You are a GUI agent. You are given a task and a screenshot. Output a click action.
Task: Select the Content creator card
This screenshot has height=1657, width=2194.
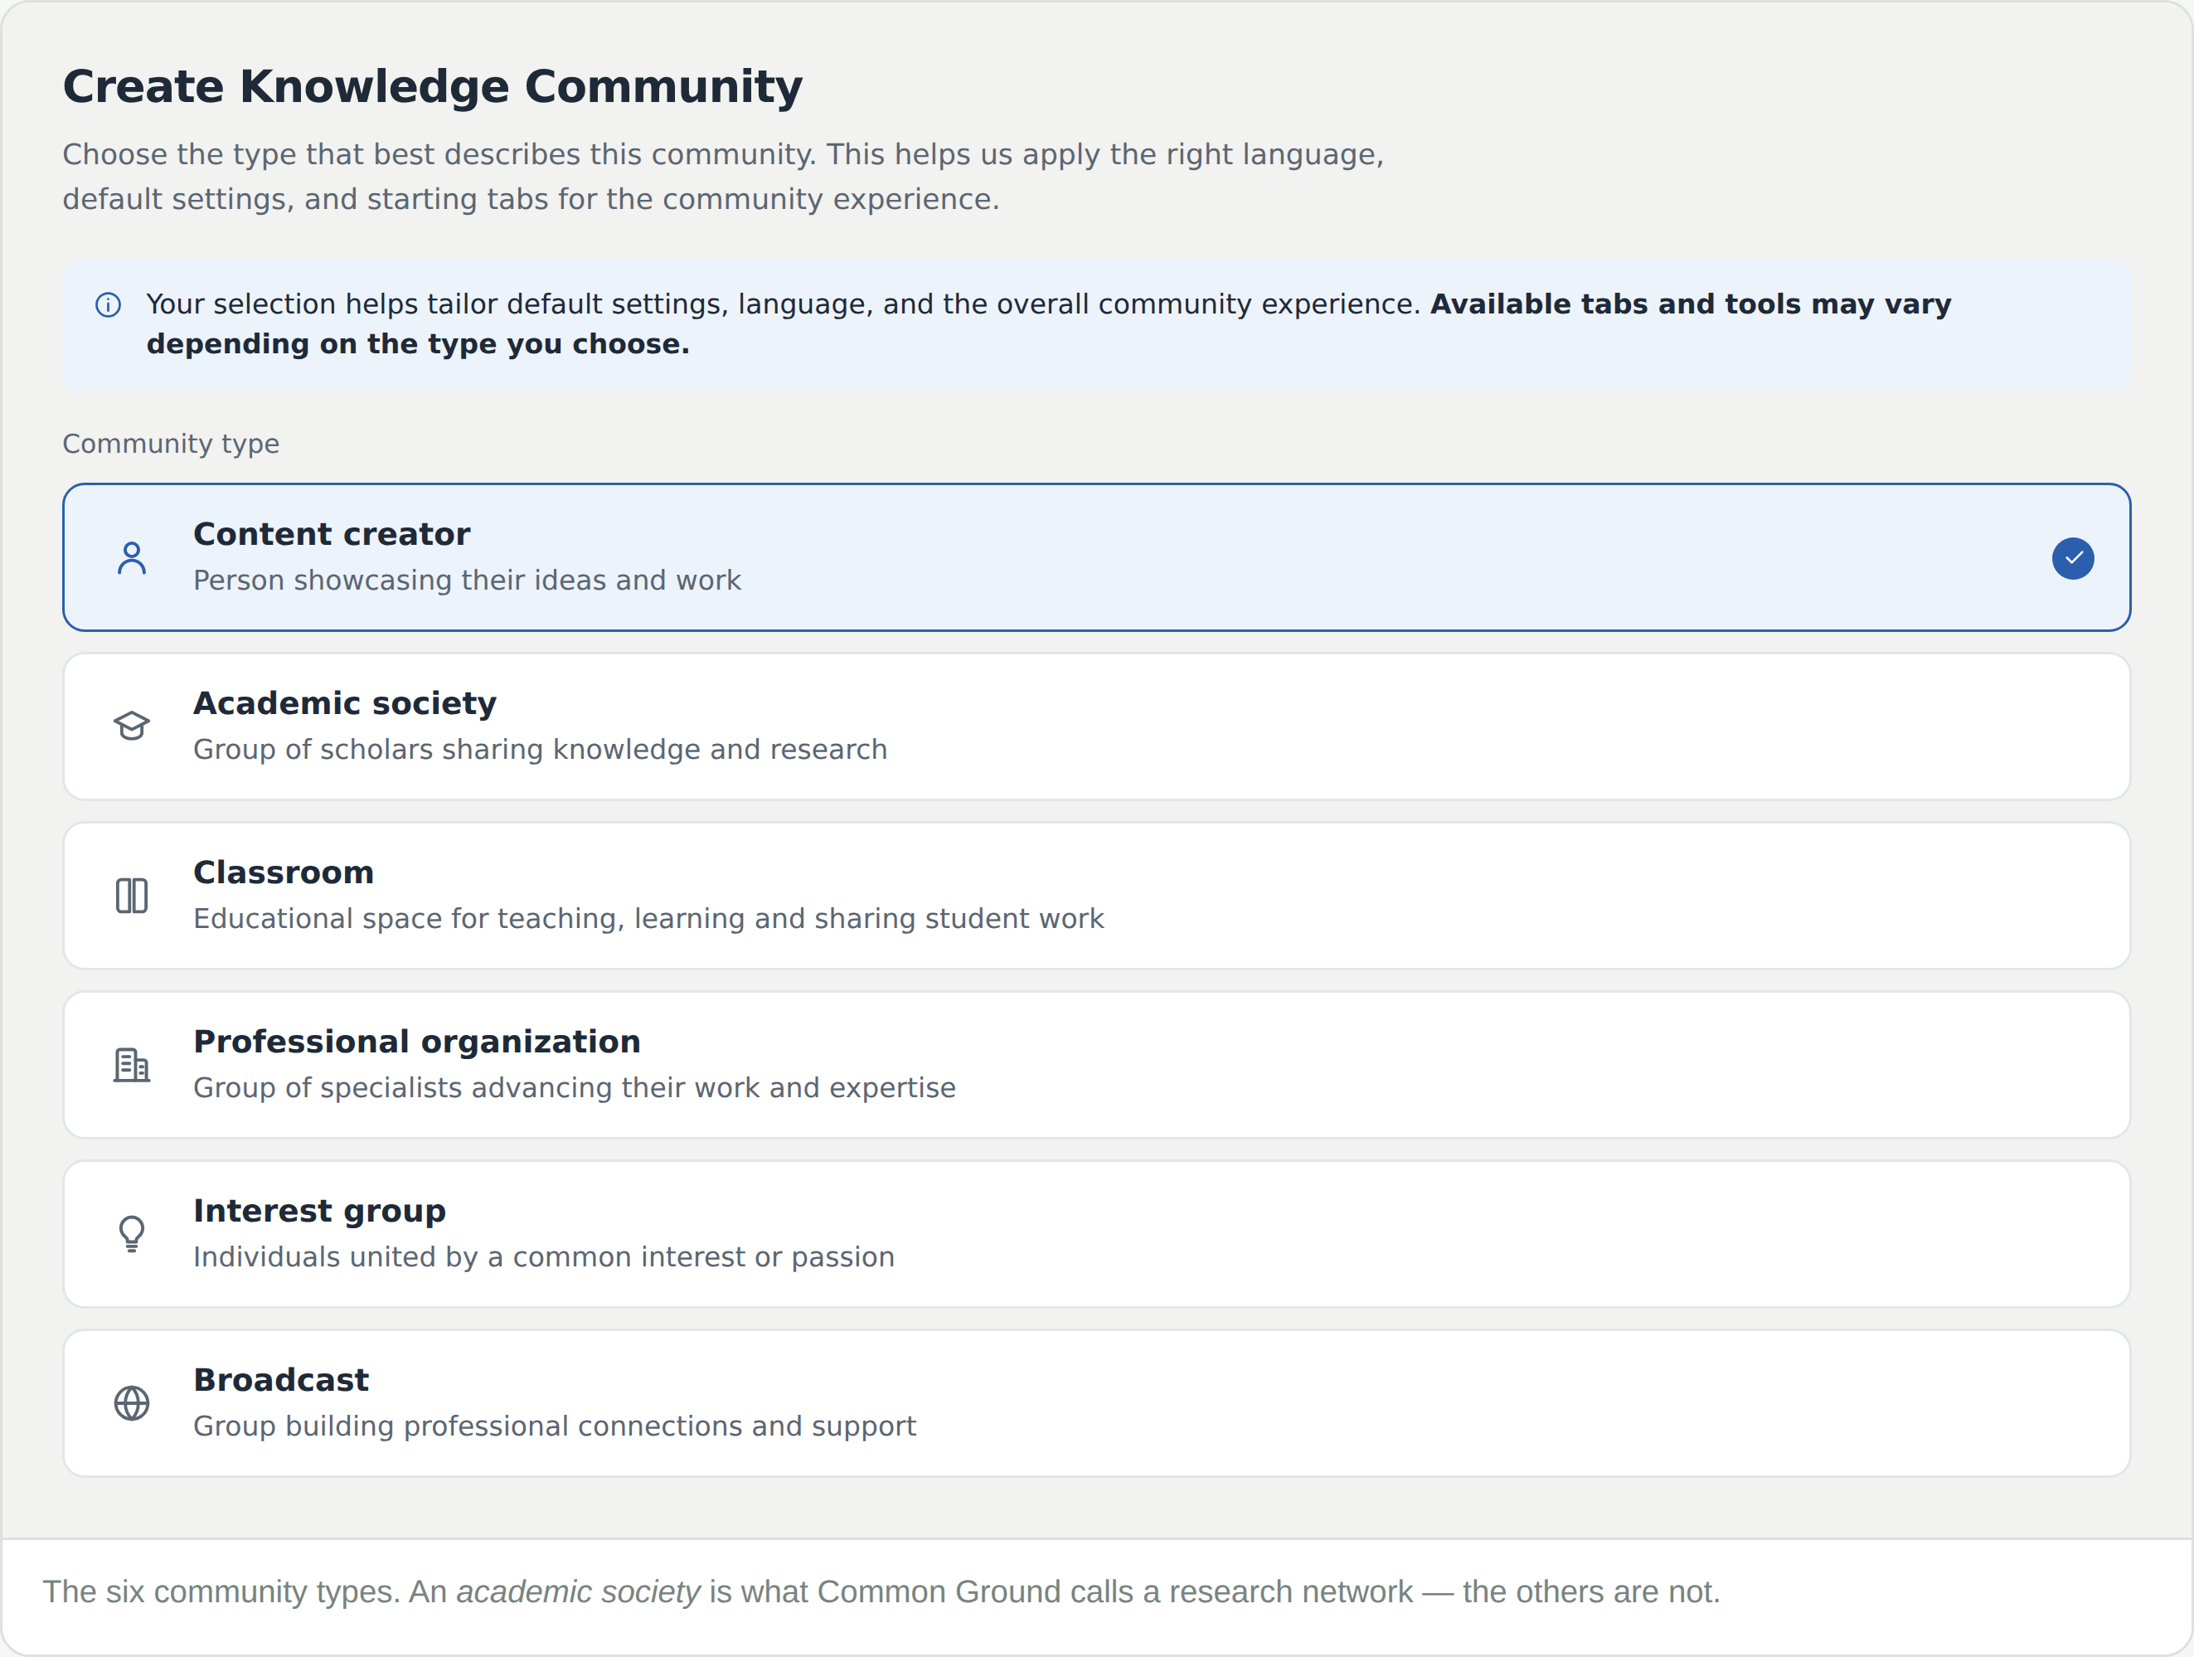click(x=1097, y=557)
